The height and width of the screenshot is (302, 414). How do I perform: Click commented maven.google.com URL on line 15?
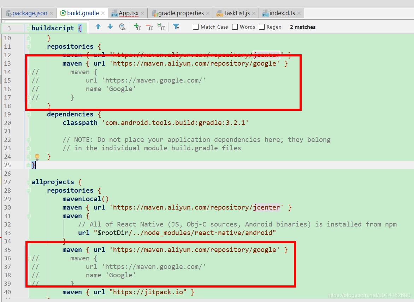point(154,80)
